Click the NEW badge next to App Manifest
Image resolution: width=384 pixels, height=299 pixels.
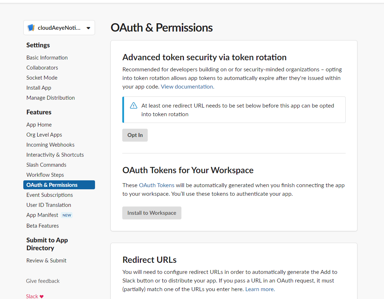tap(67, 215)
